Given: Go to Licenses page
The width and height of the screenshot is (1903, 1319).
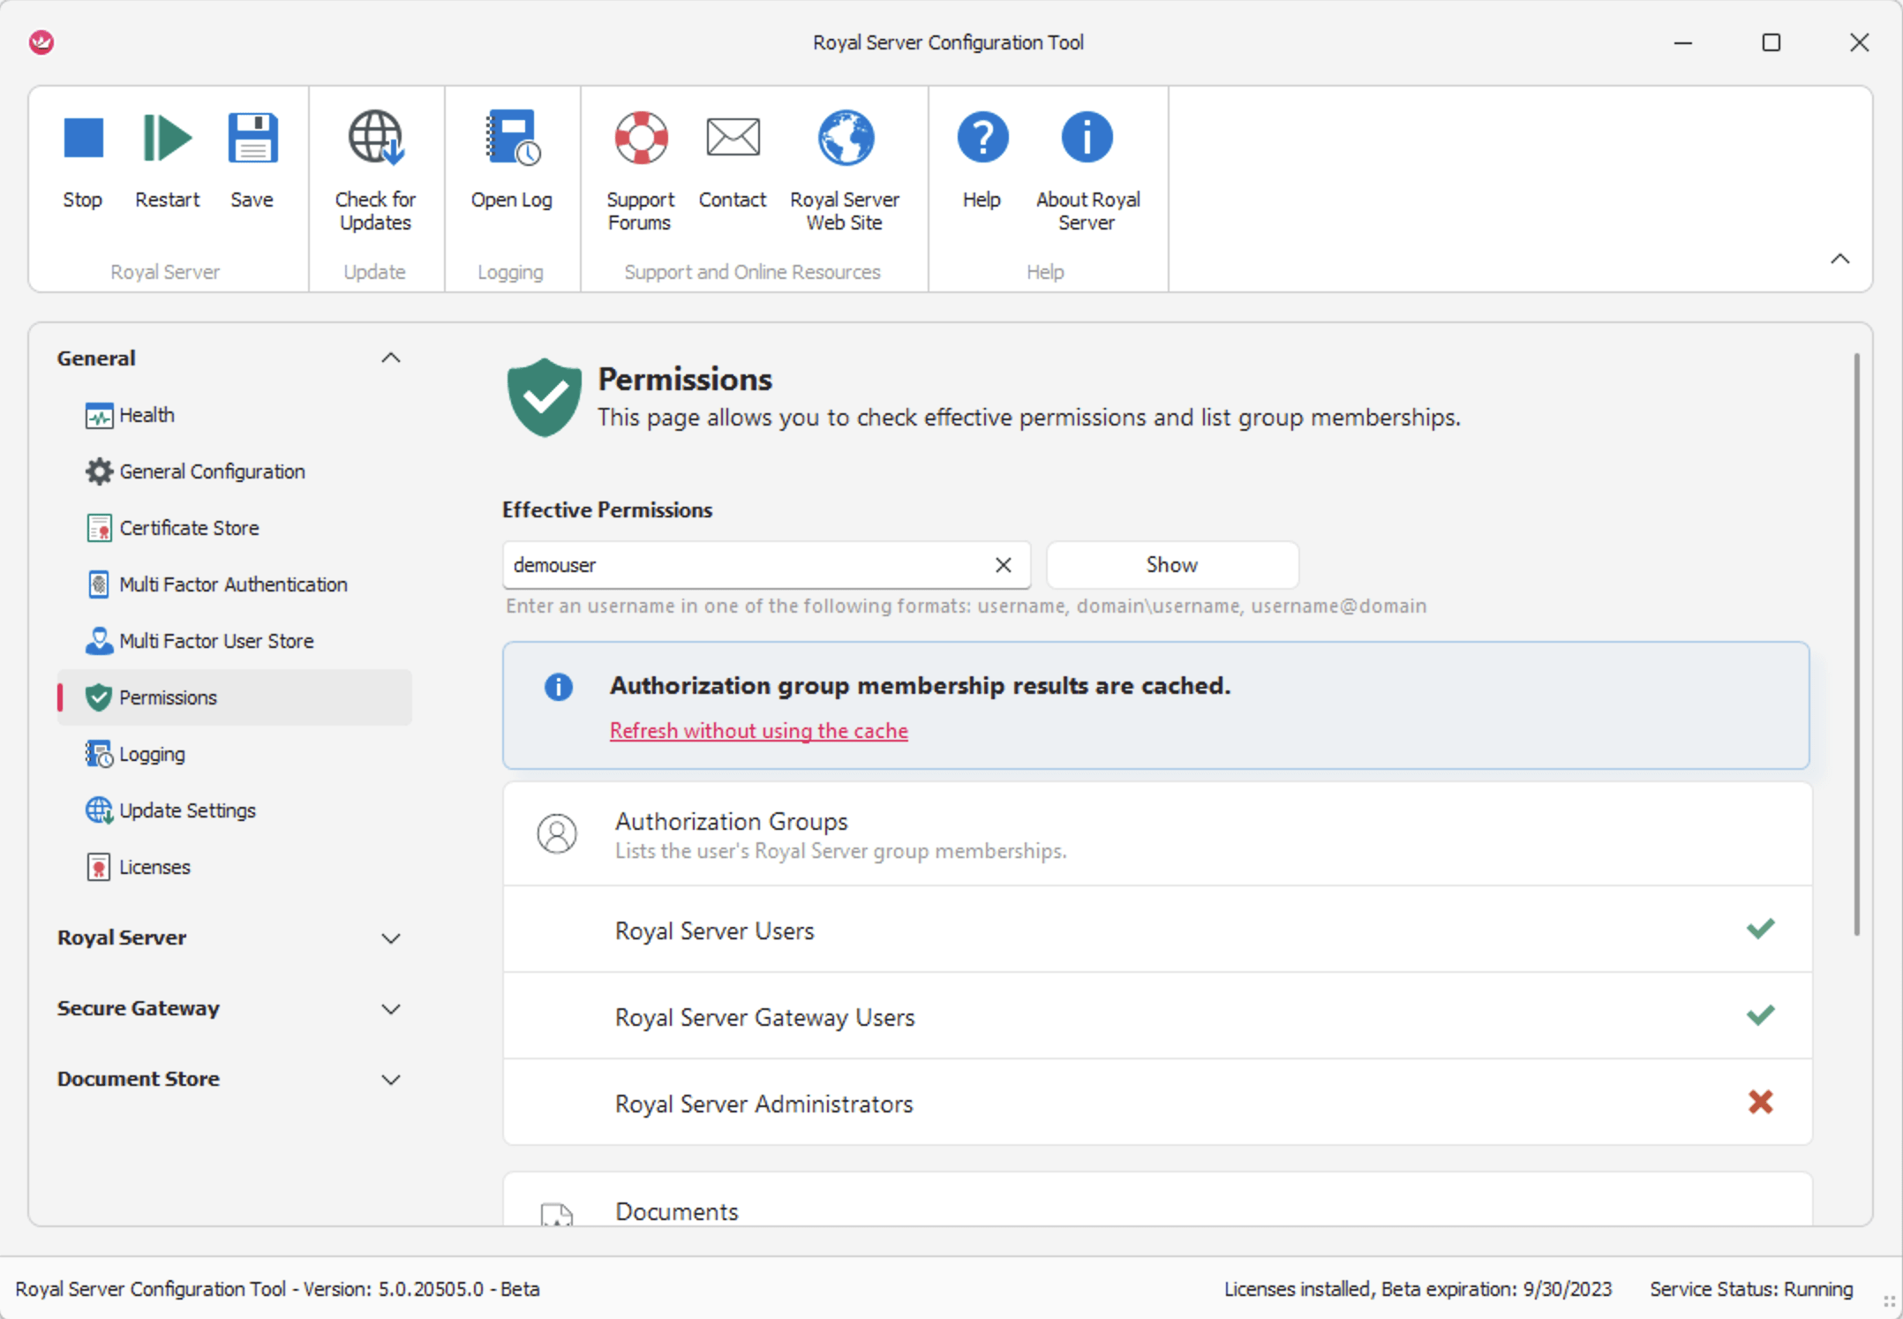Looking at the screenshot, I should tap(235, 867).
